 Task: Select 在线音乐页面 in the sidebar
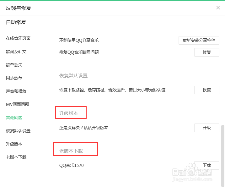click(18, 38)
